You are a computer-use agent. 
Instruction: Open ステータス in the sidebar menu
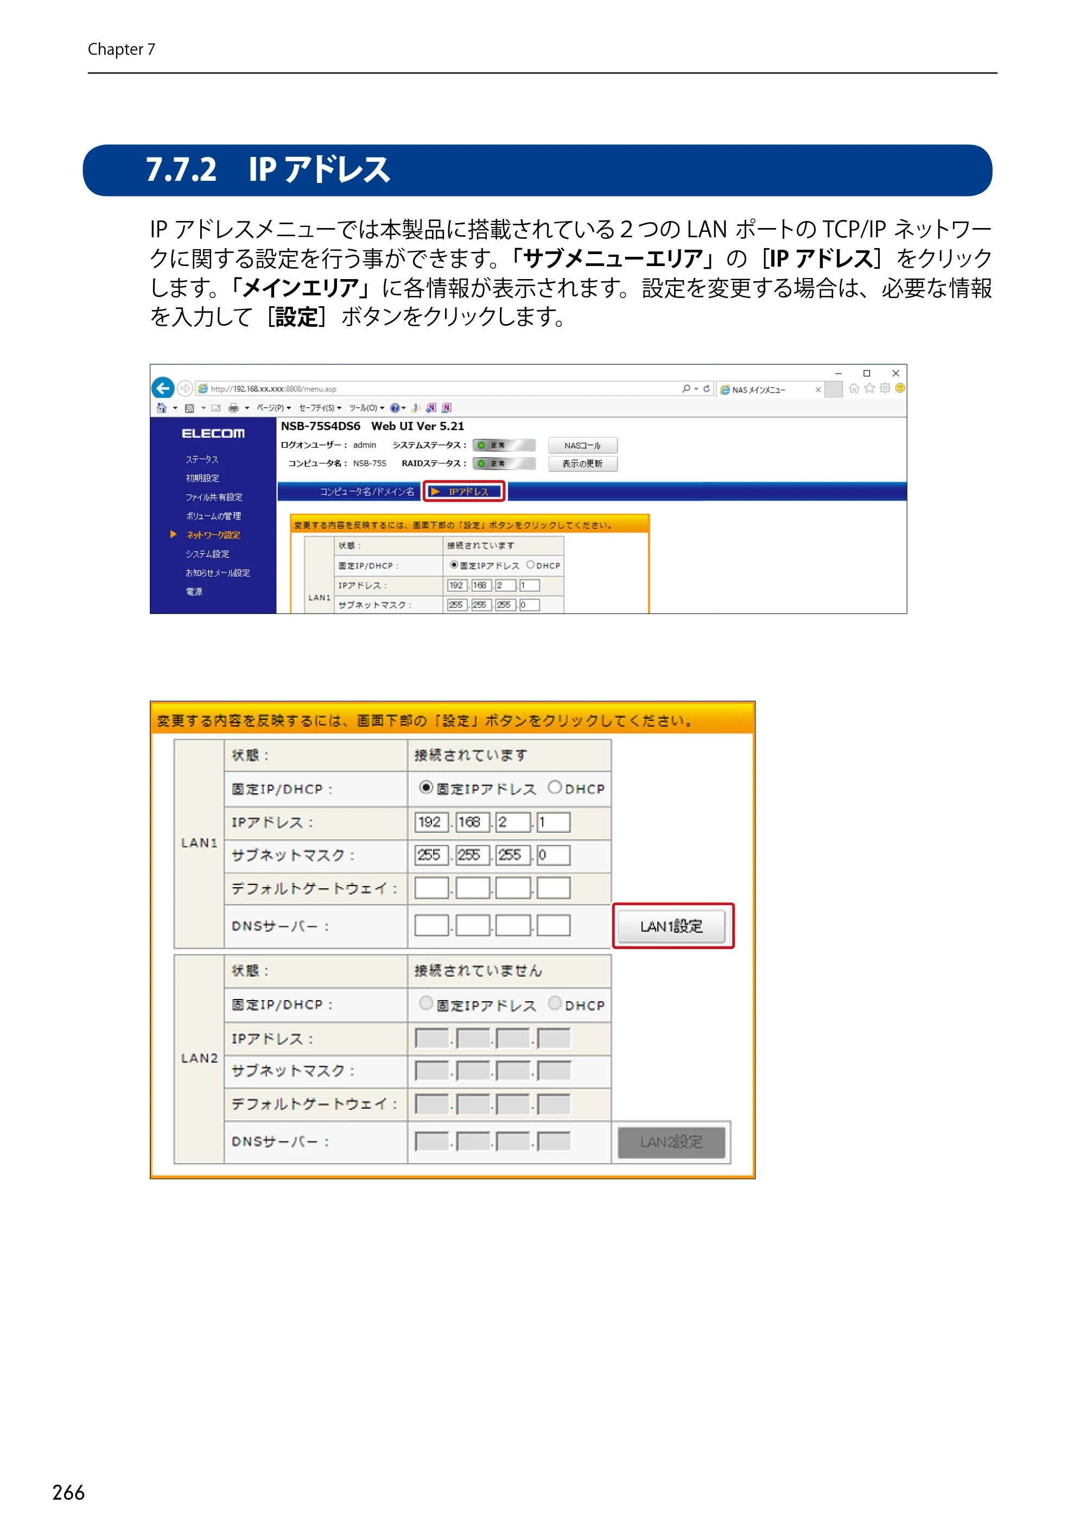(202, 459)
